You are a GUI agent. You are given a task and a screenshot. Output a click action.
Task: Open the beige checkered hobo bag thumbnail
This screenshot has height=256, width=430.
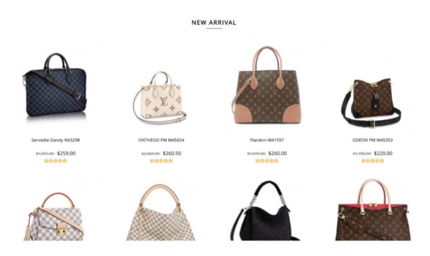tap(161, 213)
